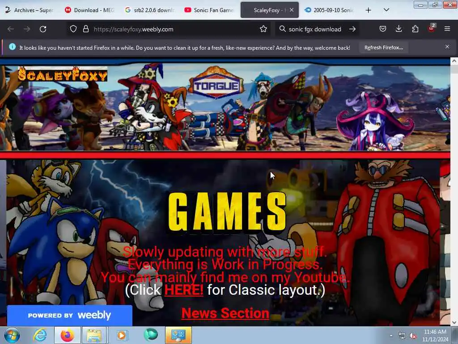458x344 pixels.
Task: Close the ScaleyFoxy tab
Action: pyautogui.click(x=292, y=10)
